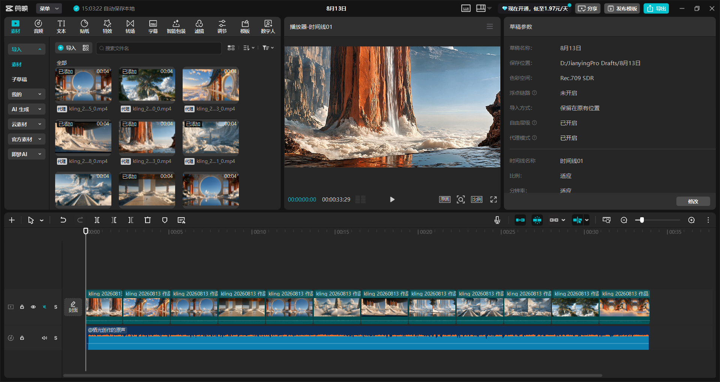Collapse the 导入 sidebar section
720x382 pixels.
click(x=27, y=49)
